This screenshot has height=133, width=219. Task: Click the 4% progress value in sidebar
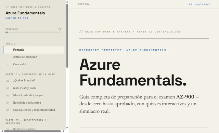coord(60,29)
